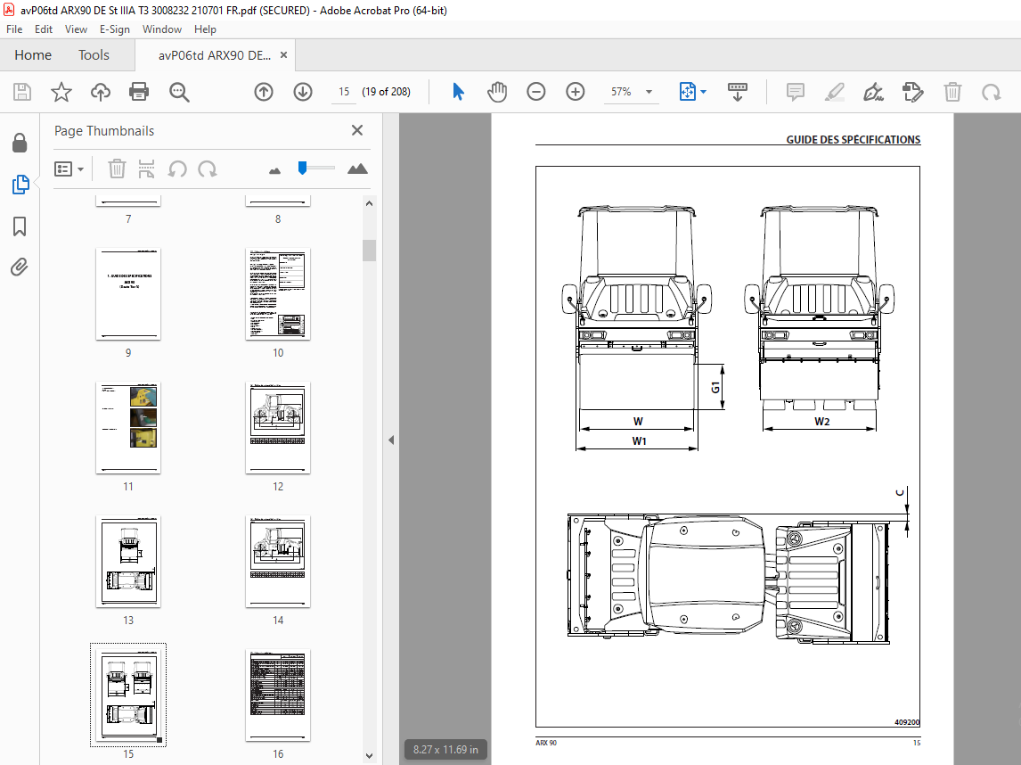Image resolution: width=1021 pixels, height=765 pixels.
Task: Open the Window menu
Action: tap(162, 29)
